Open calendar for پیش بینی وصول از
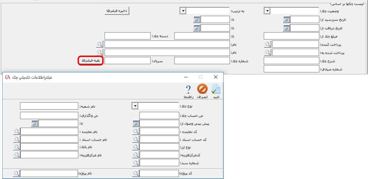Screen dimensions: 368x179 136,123
